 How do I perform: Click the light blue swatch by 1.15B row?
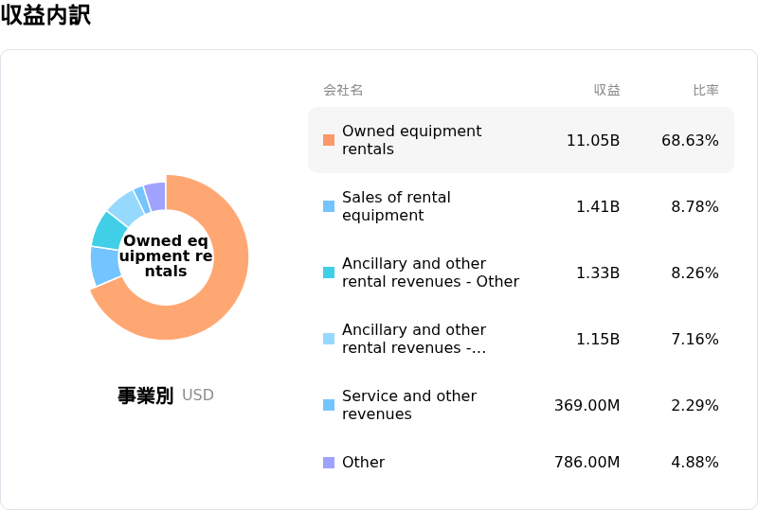click(329, 339)
